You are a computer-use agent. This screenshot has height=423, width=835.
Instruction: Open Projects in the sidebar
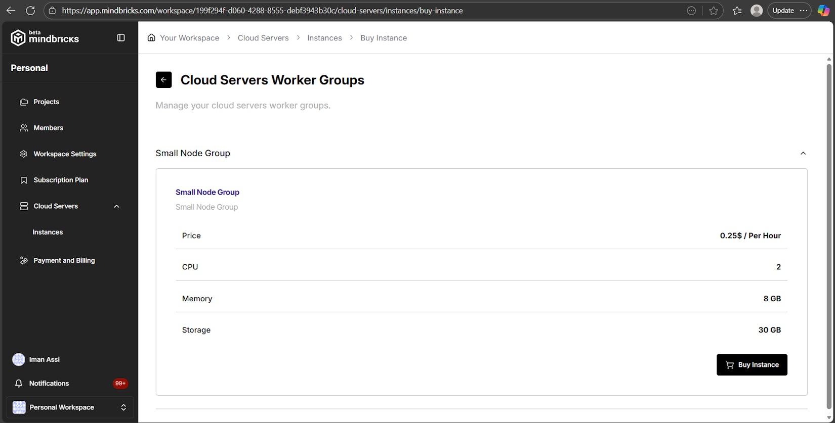46,102
